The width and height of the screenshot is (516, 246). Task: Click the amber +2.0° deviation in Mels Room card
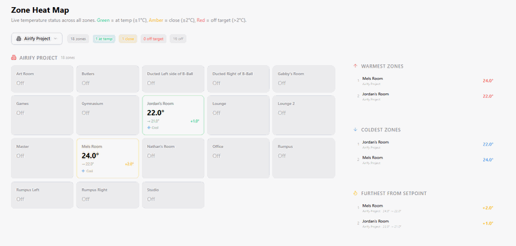(130, 164)
